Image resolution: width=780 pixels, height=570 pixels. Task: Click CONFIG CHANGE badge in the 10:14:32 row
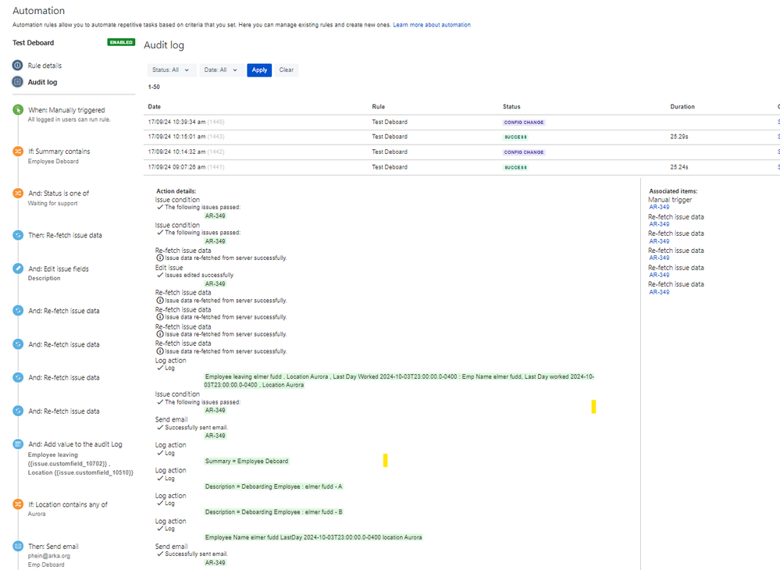(524, 152)
